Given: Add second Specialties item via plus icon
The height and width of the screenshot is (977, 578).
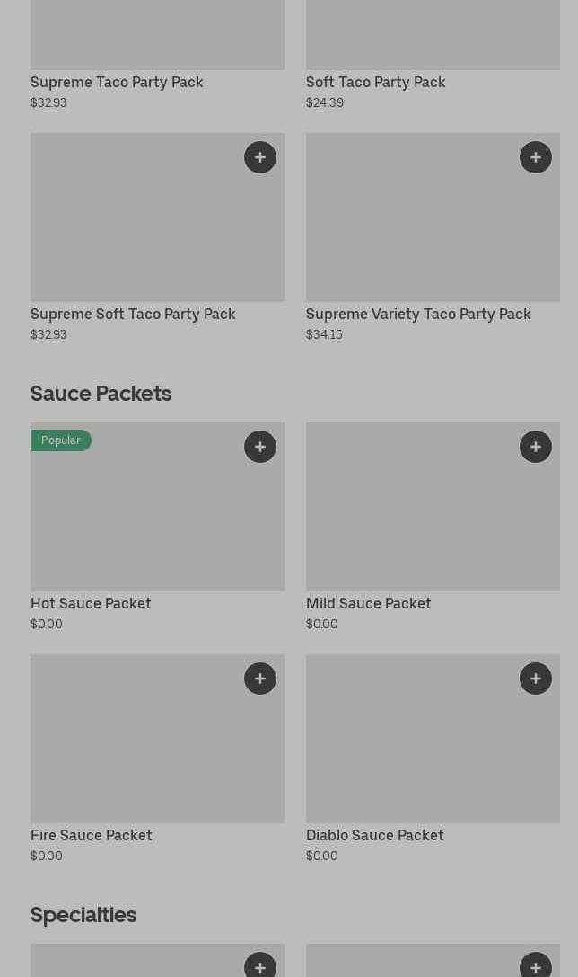Looking at the screenshot, I should pos(536,966).
